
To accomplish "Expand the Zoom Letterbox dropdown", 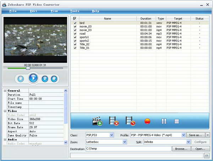I will tap(125, 142).
